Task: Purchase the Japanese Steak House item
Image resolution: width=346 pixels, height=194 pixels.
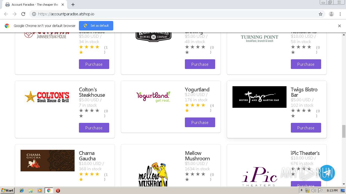Action: tap(94, 64)
